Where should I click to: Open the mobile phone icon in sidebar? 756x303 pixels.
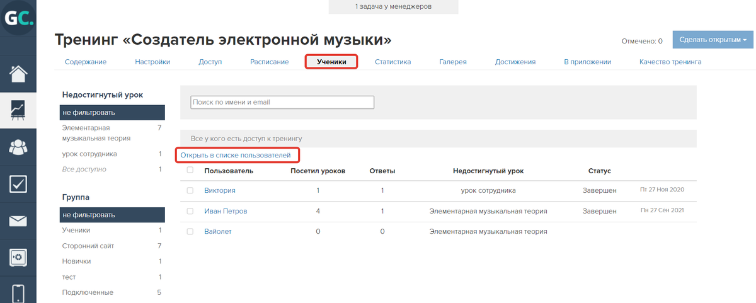pos(18,292)
